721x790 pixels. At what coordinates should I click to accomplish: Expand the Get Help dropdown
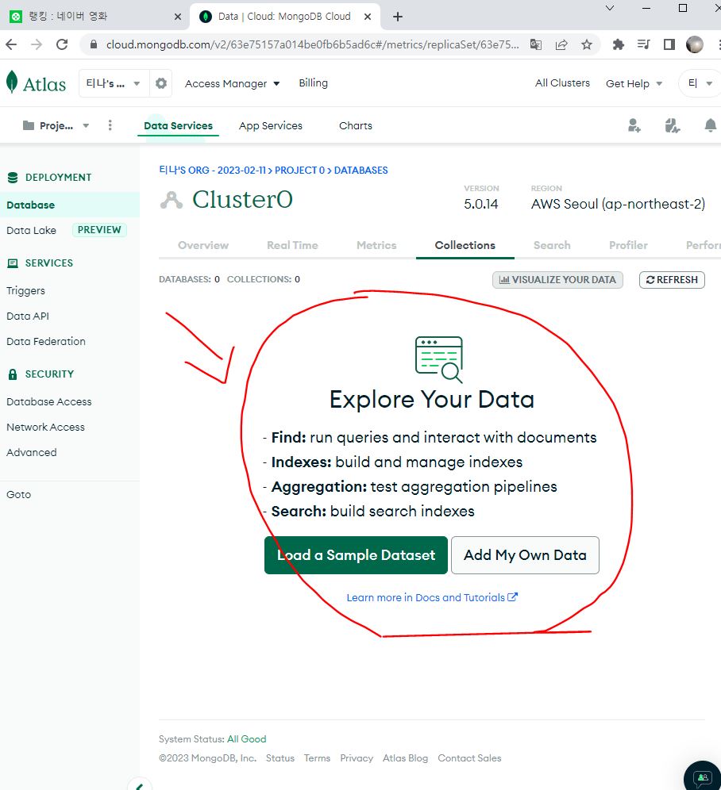634,83
